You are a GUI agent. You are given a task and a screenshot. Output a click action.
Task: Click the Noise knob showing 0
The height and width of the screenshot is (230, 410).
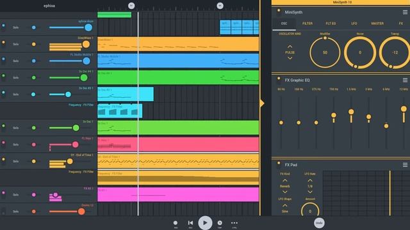click(360, 52)
